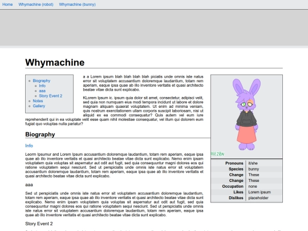This screenshot has height=231, width=308.
Task: Select the it/she value in the infobox
Action: [x=253, y=163]
